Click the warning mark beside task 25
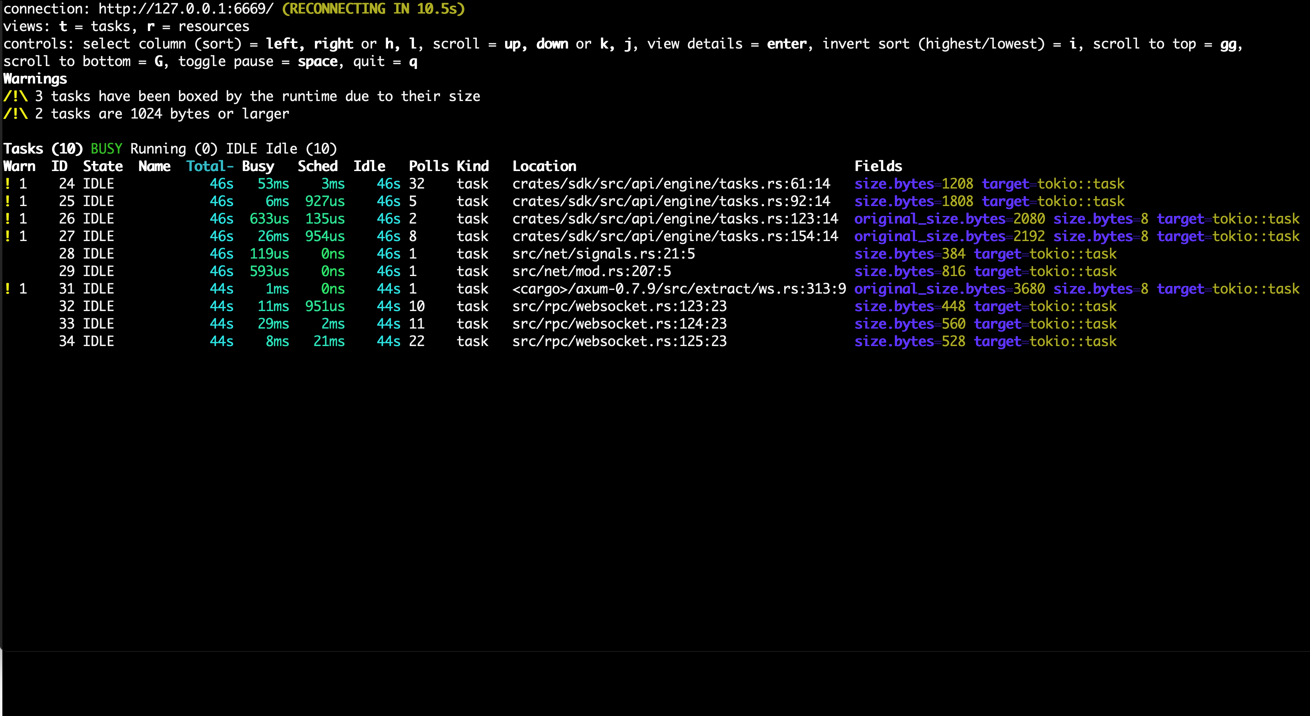 8,201
